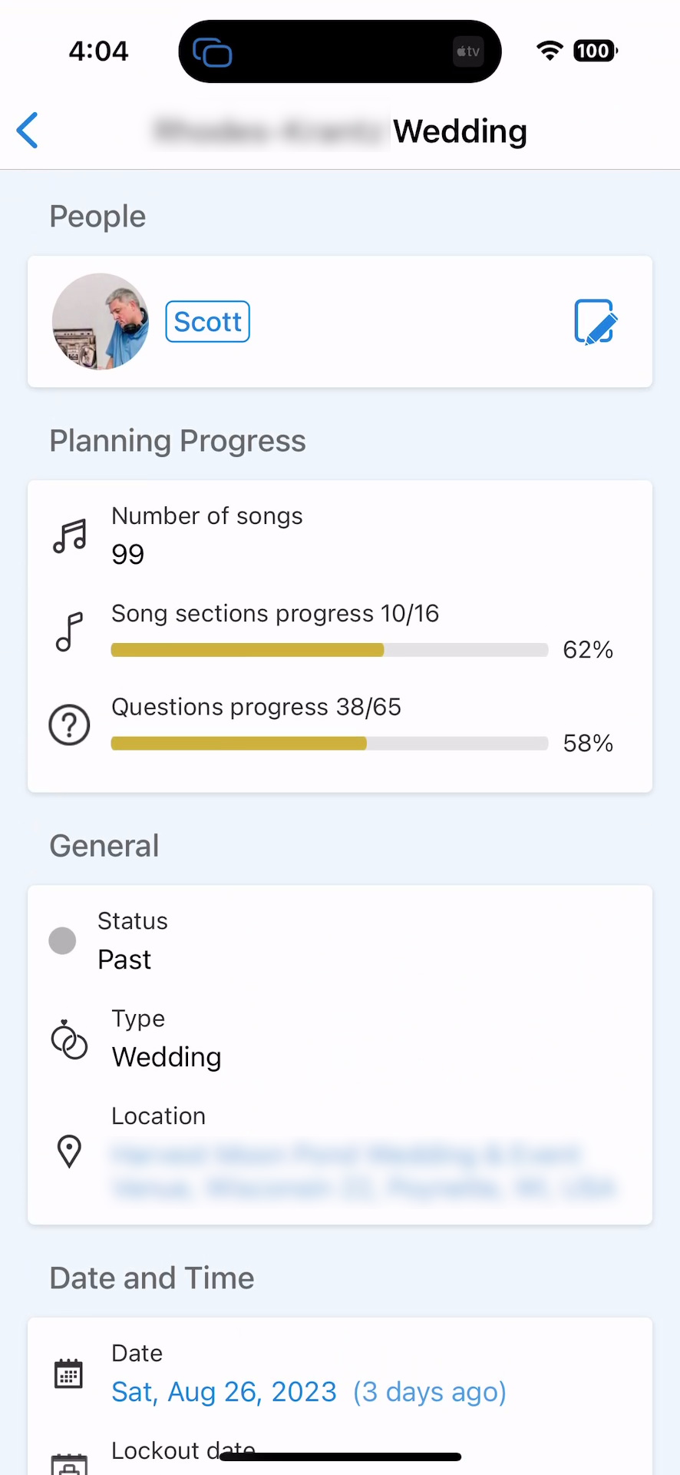This screenshot has width=680, height=1475.
Task: Tap the single note song sections icon
Action: point(69,632)
